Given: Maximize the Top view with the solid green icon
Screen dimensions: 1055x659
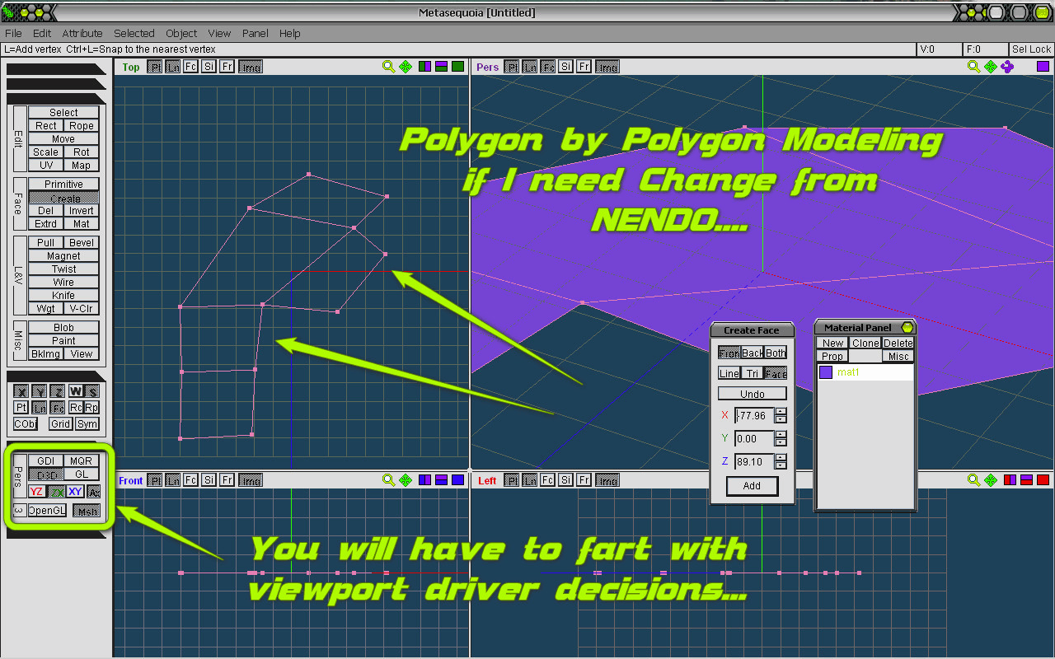Looking at the screenshot, I should click(457, 67).
